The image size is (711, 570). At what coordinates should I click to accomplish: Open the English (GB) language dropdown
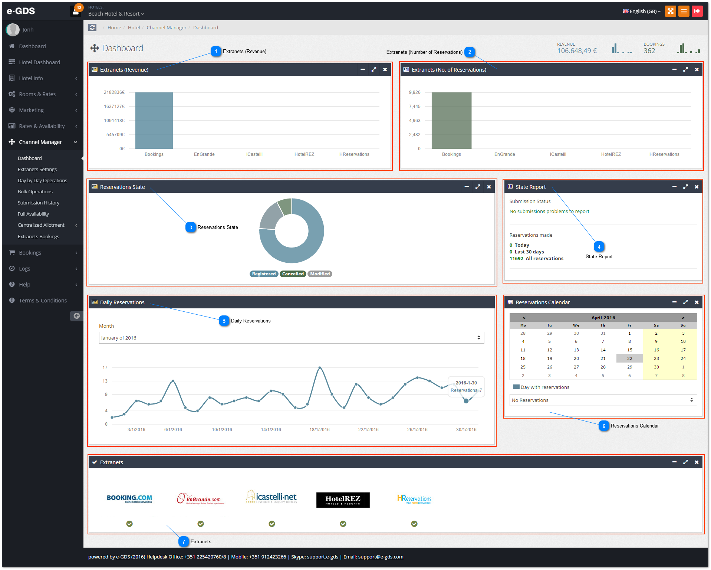click(642, 11)
